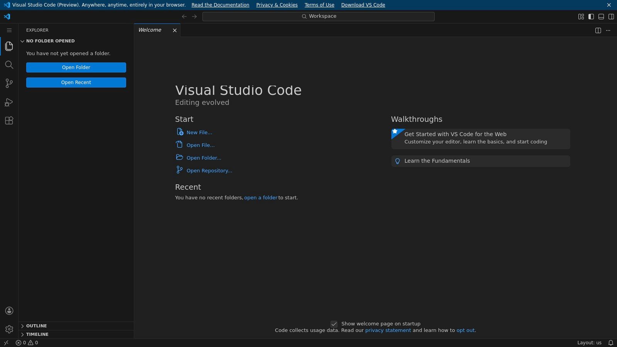
Task: Open the Source Control view
Action: click(x=9, y=83)
